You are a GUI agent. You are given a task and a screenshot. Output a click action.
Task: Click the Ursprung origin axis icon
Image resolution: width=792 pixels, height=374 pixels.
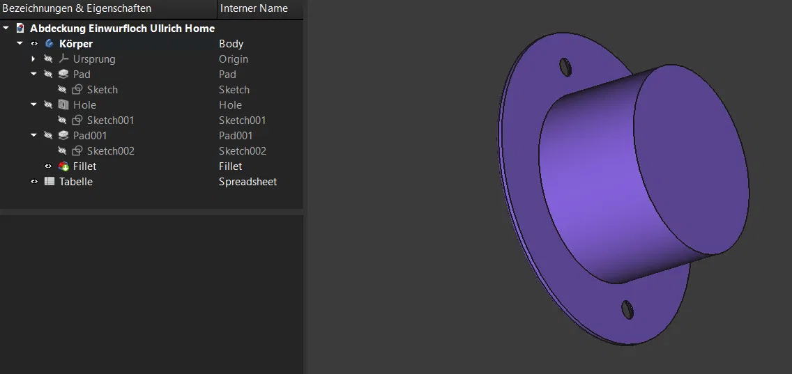point(63,59)
